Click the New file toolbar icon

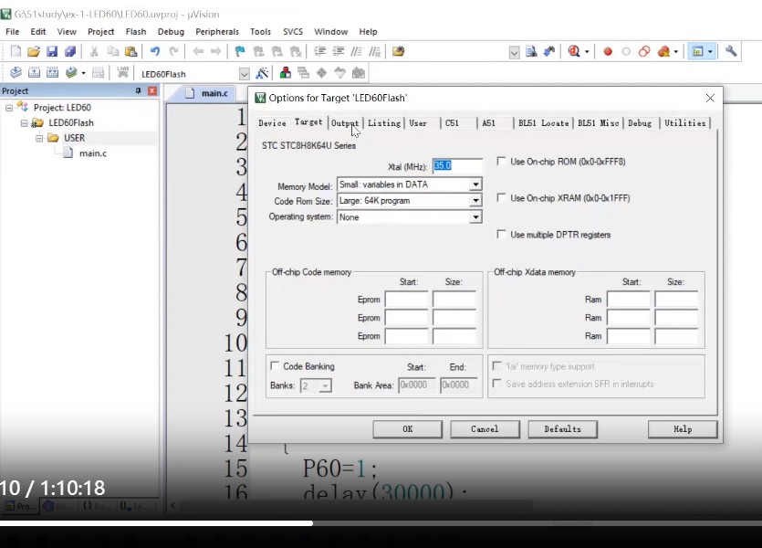[15, 52]
